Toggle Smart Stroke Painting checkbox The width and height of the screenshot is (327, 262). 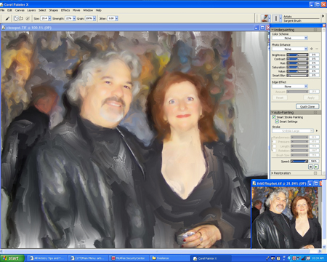pos(274,117)
